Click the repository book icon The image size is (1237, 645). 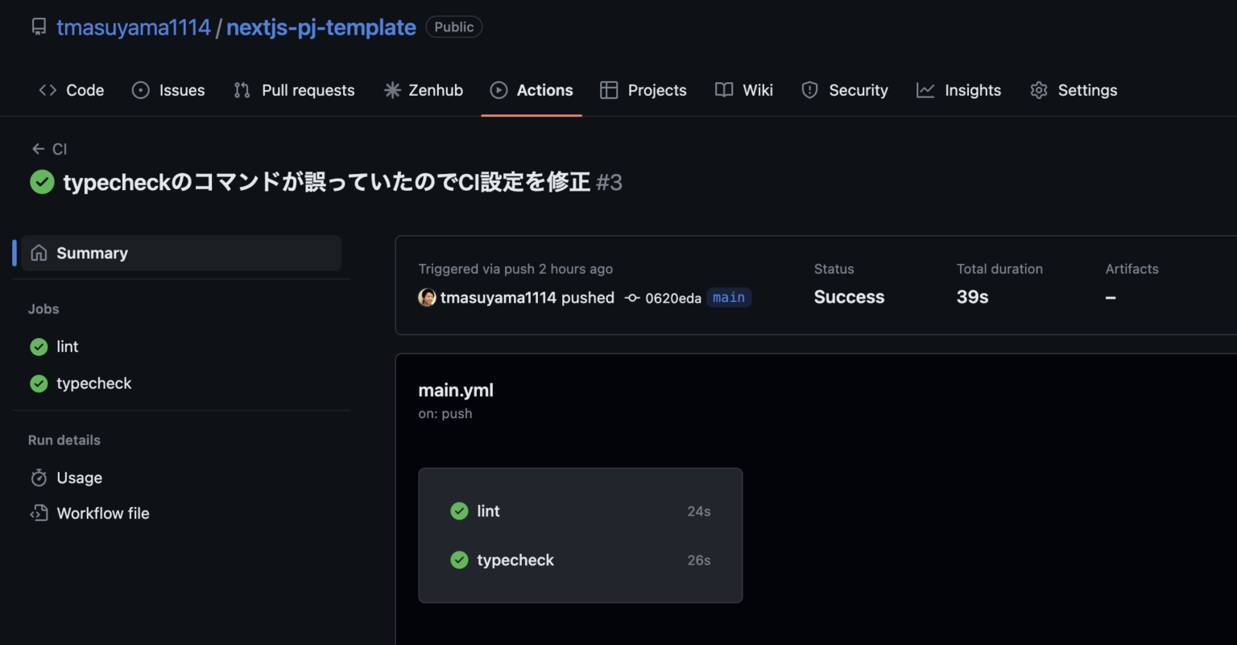click(39, 27)
